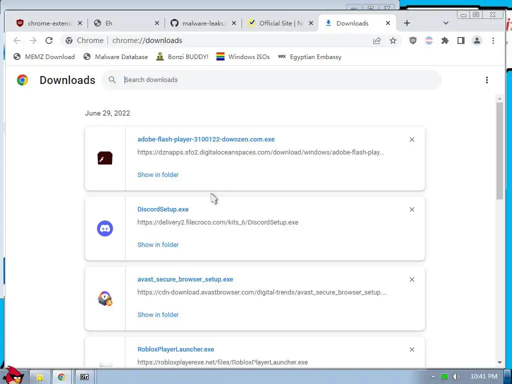Open the Extensions puzzle piece menu
This screenshot has height=384, width=512.
[x=444, y=40]
